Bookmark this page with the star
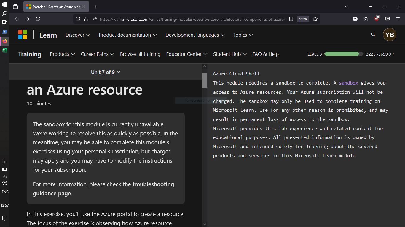Viewport: 405px width, 227px height. 315,19
